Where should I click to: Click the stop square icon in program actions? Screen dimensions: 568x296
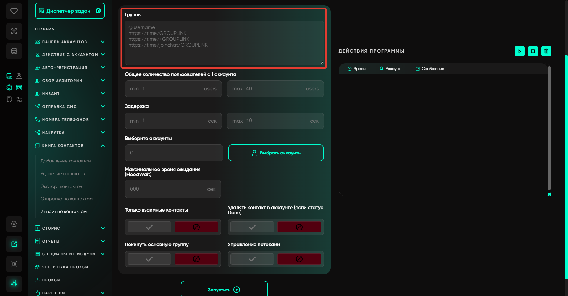point(533,51)
